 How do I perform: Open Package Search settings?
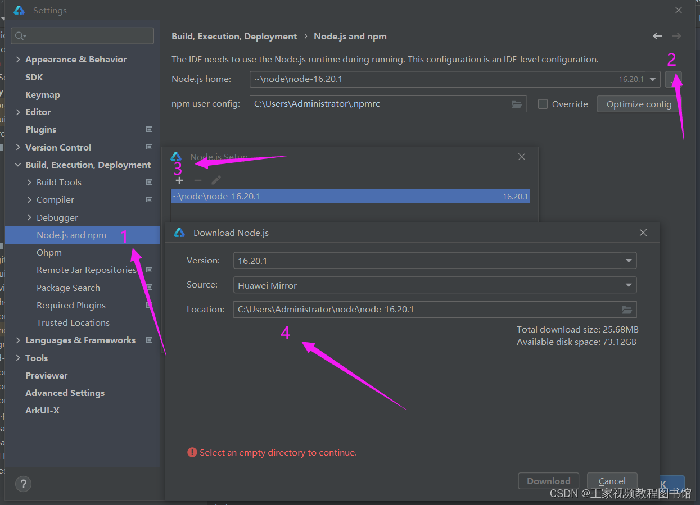[68, 288]
